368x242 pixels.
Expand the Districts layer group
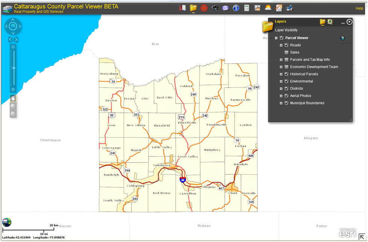click(281, 89)
